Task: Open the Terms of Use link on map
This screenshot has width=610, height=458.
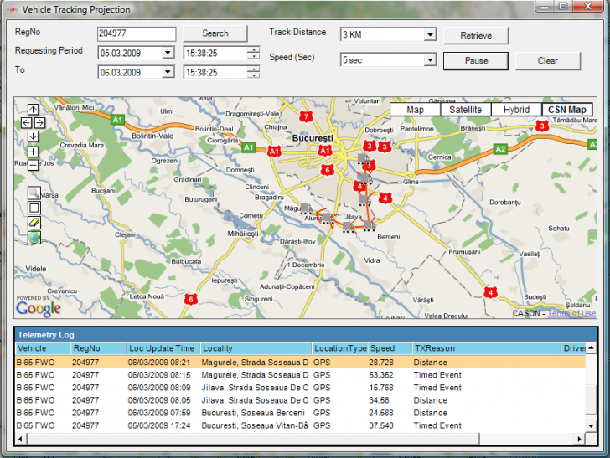Action: click(x=571, y=313)
